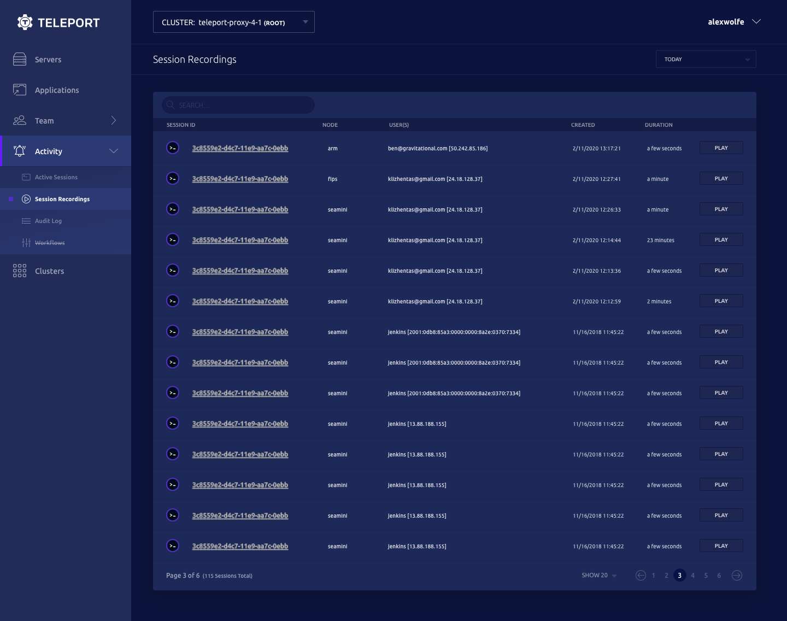Open the cluster selector dropdown
Viewport: 787px width, 621px height.
point(234,22)
